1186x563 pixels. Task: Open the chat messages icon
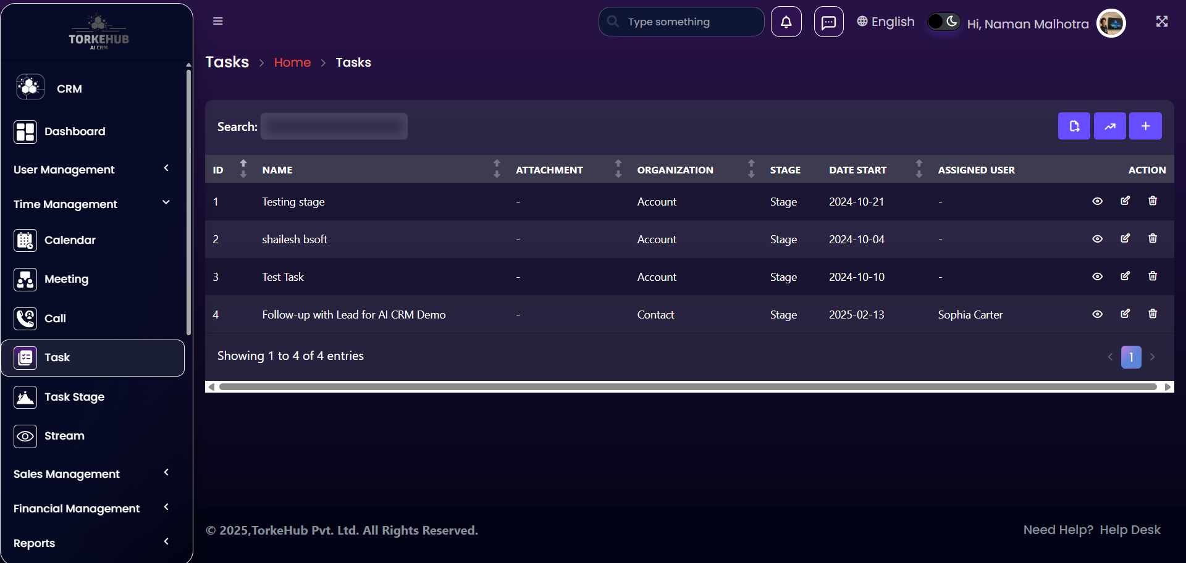click(828, 22)
